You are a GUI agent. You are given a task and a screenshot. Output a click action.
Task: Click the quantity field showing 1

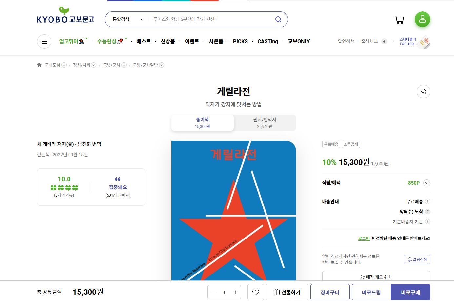click(x=224, y=292)
